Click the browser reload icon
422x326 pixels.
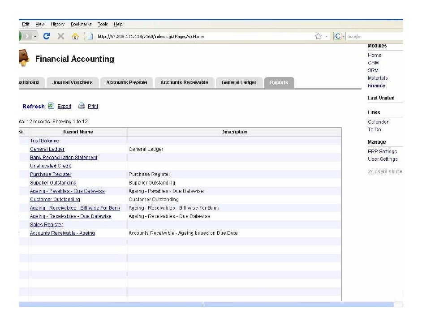click(47, 37)
